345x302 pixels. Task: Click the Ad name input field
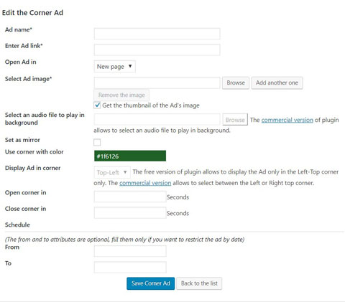[x=157, y=34]
